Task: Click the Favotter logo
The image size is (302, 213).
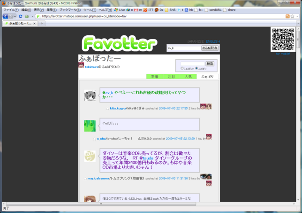Action: [x=120, y=43]
